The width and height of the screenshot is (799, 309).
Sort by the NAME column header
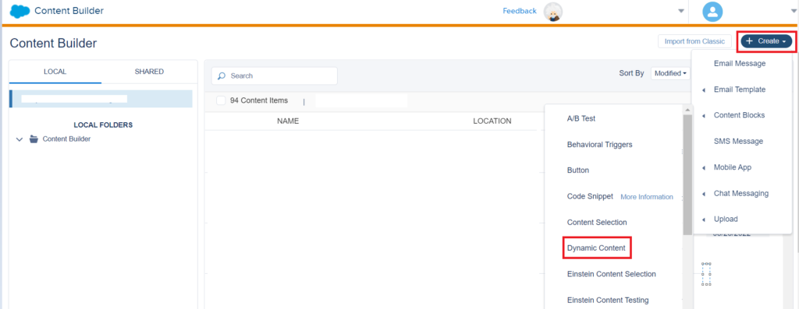[x=288, y=121]
